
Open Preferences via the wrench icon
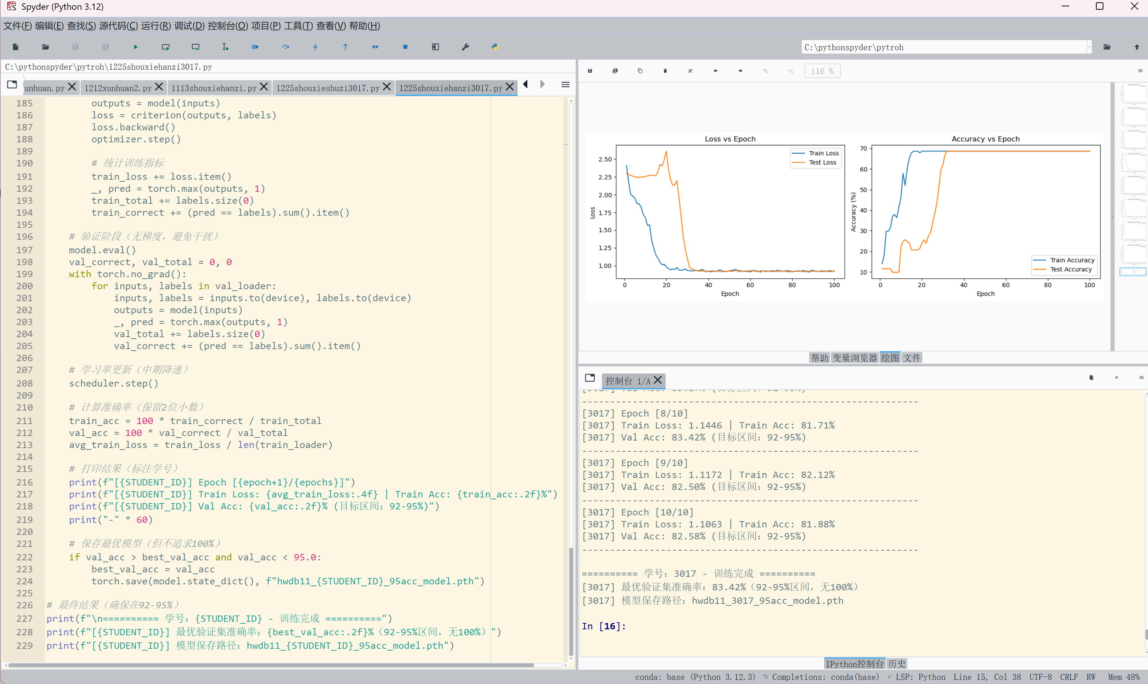(x=465, y=47)
